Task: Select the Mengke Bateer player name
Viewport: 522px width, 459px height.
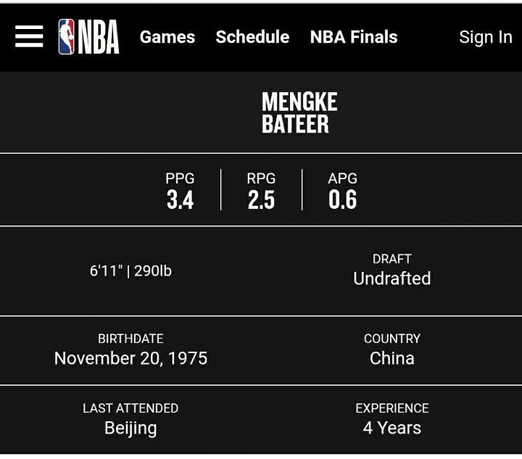Action: point(299,112)
